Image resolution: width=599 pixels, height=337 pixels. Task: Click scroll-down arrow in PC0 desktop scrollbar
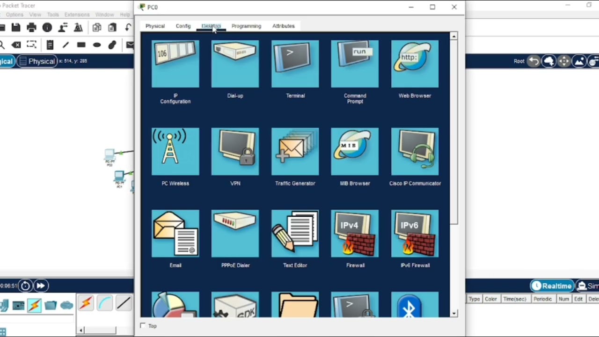(x=453, y=313)
